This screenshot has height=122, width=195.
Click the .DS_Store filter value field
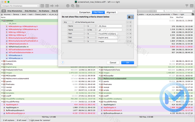point(110,26)
